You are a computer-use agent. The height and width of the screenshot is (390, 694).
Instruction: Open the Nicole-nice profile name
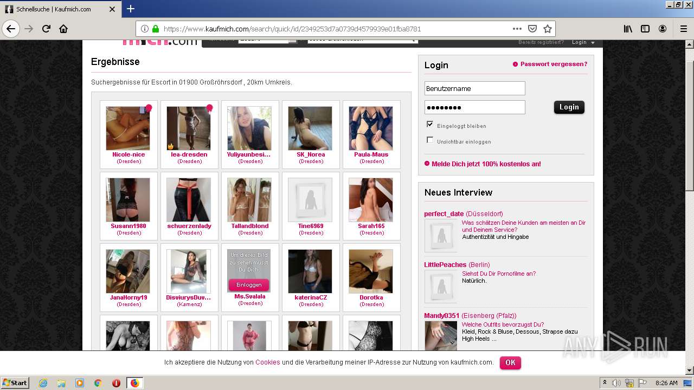[x=128, y=154]
